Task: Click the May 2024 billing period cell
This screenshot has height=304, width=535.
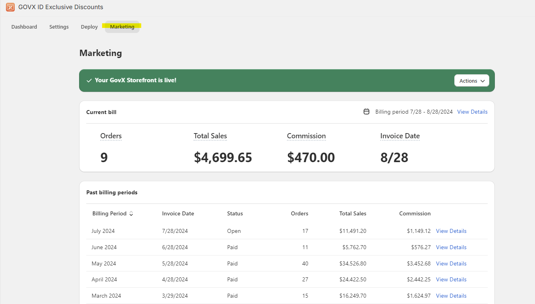Action: coord(103,264)
